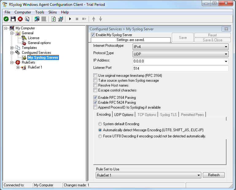The image size is (236, 190).
Task: Open the Tools menu
Action: [x=40, y=12]
